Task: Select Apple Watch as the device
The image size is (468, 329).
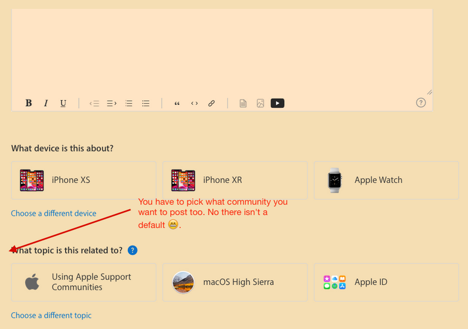Action: click(x=387, y=180)
